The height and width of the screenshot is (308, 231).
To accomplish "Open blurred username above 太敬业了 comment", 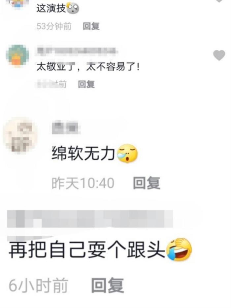I will coord(78,51).
